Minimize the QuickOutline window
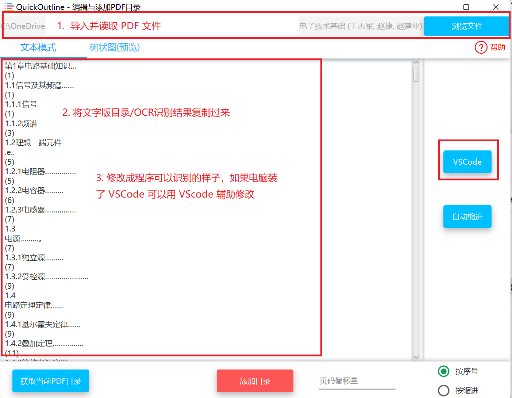The height and width of the screenshot is (398, 512). (436, 7)
